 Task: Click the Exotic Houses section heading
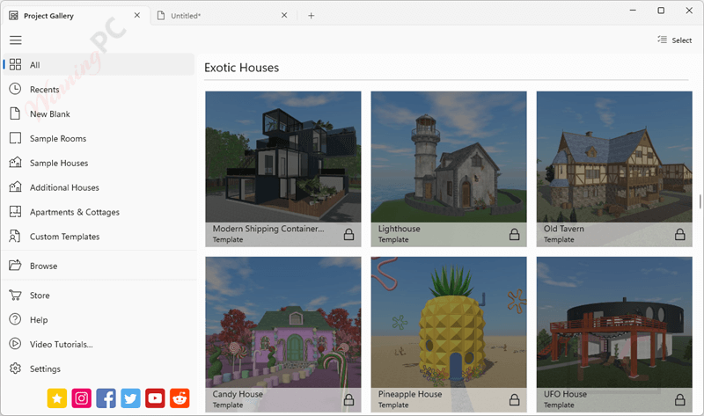pos(241,68)
